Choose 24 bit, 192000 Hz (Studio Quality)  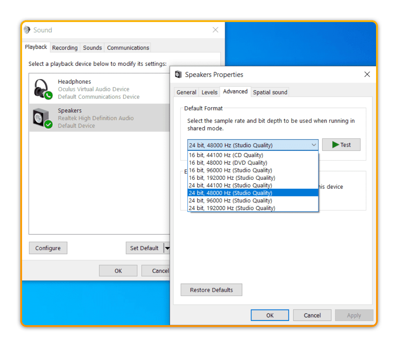coord(231,208)
